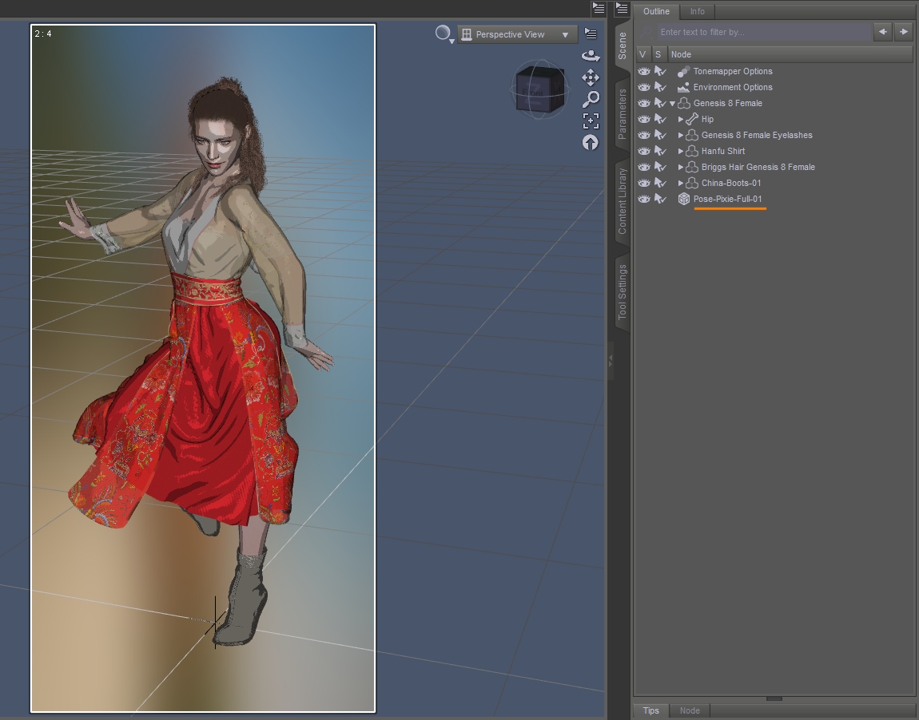The width and height of the screenshot is (919, 720).
Task: Expand the Hip bone node
Action: point(681,119)
